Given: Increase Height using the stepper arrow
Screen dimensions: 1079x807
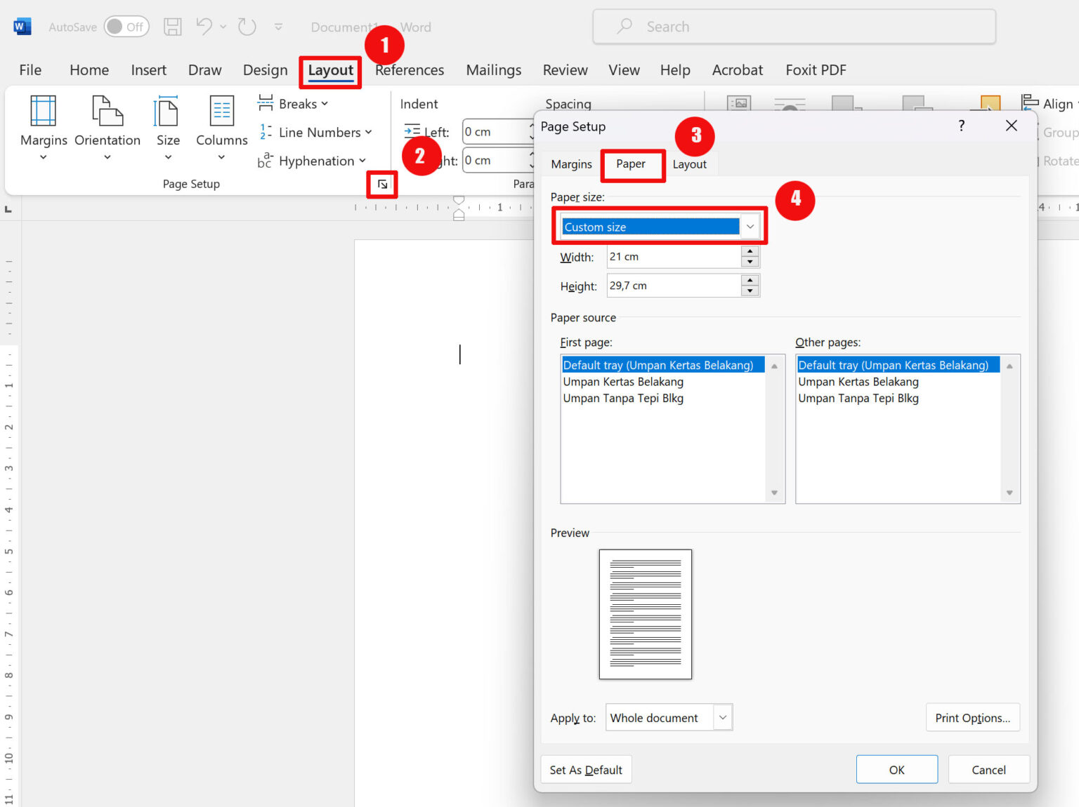Looking at the screenshot, I should 750,281.
